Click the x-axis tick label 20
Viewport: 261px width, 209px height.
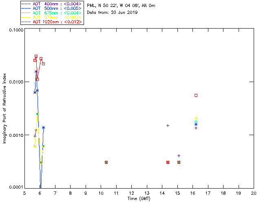(254, 193)
